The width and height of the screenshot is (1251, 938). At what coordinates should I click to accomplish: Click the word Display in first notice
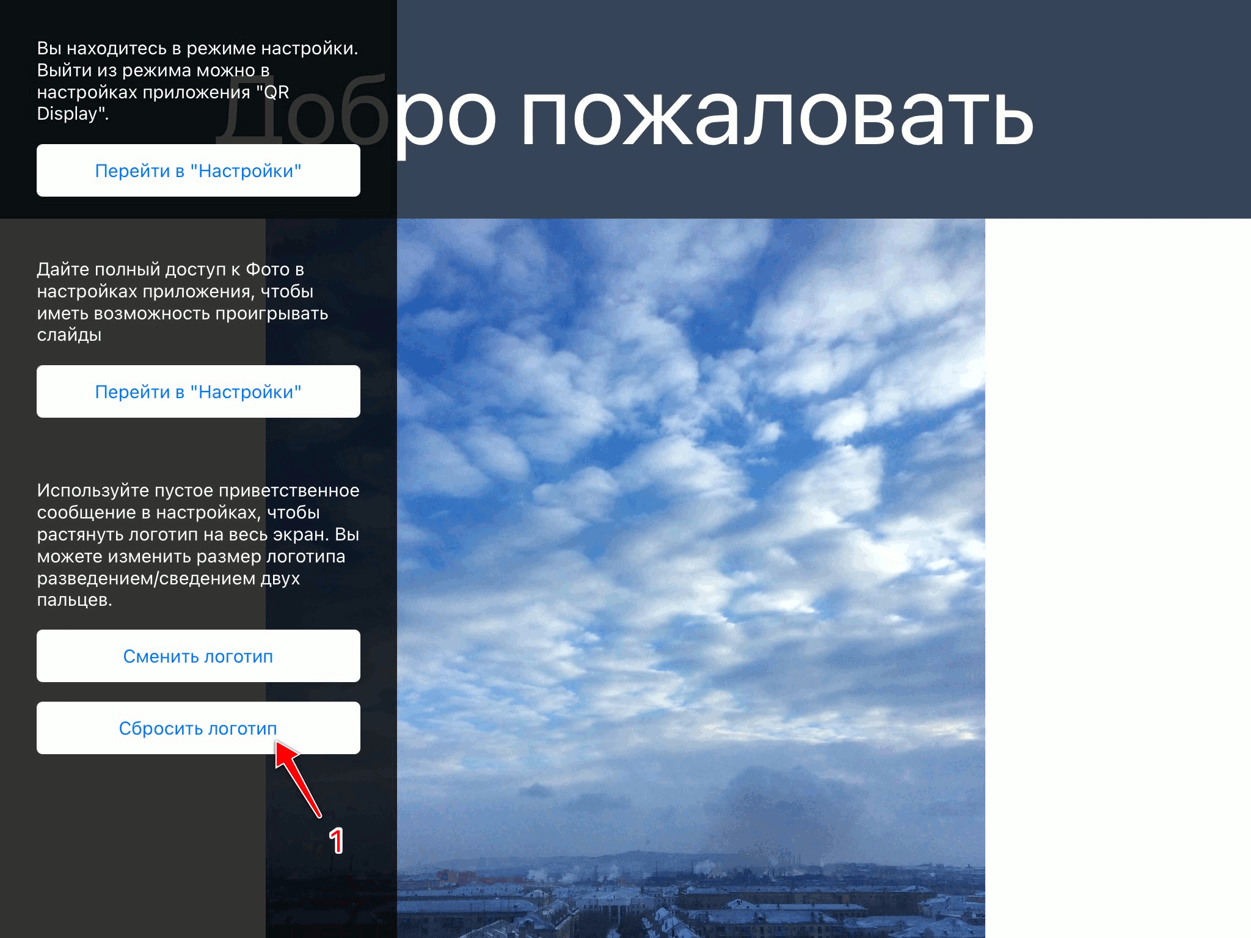coord(67,114)
